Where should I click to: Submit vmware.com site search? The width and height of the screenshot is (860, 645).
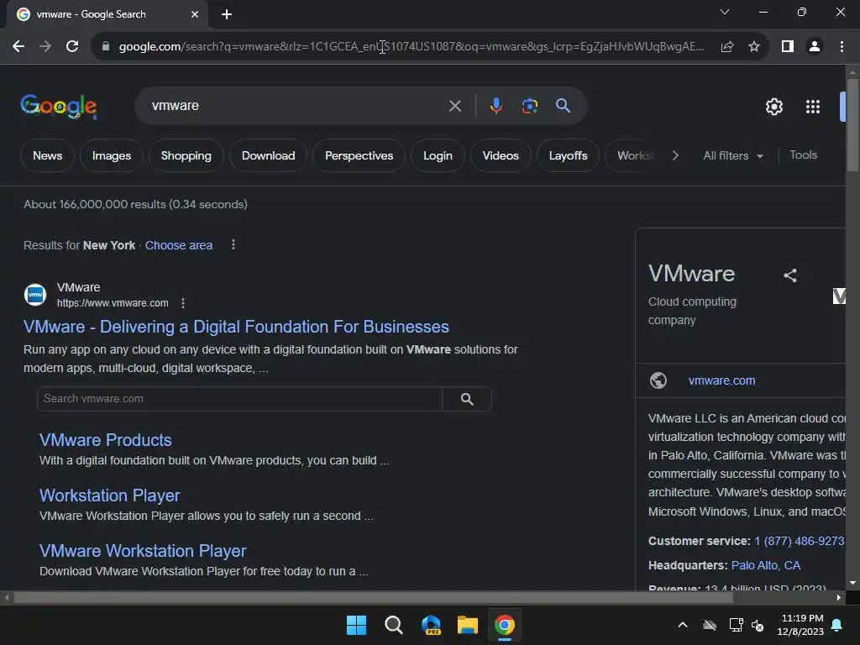click(467, 399)
